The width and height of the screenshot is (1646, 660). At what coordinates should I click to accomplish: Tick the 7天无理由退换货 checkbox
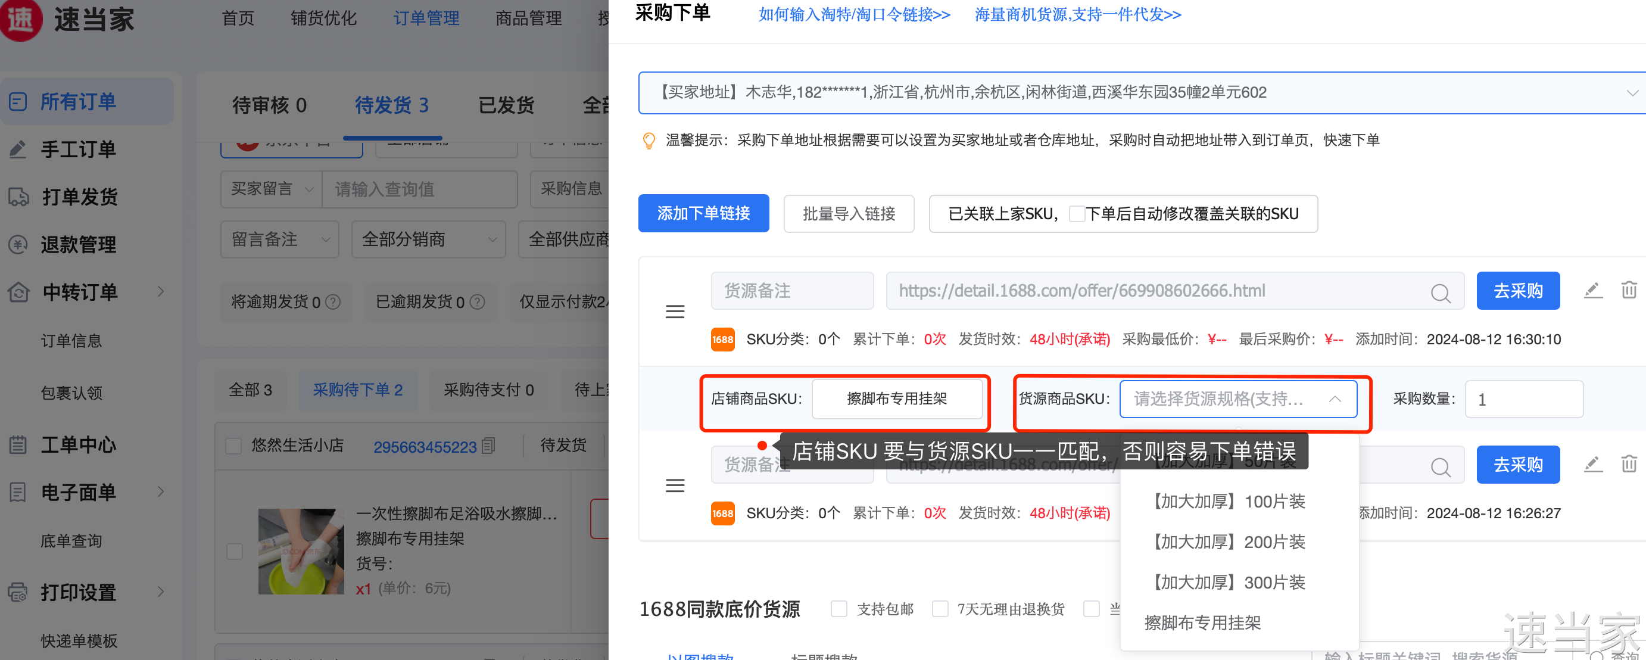[x=939, y=609]
